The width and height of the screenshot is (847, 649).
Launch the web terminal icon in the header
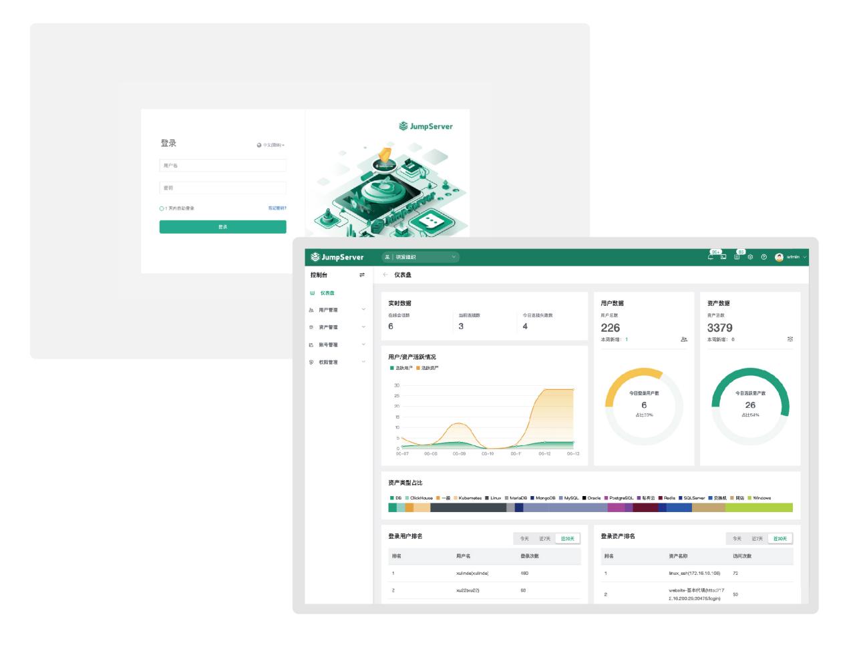[723, 257]
